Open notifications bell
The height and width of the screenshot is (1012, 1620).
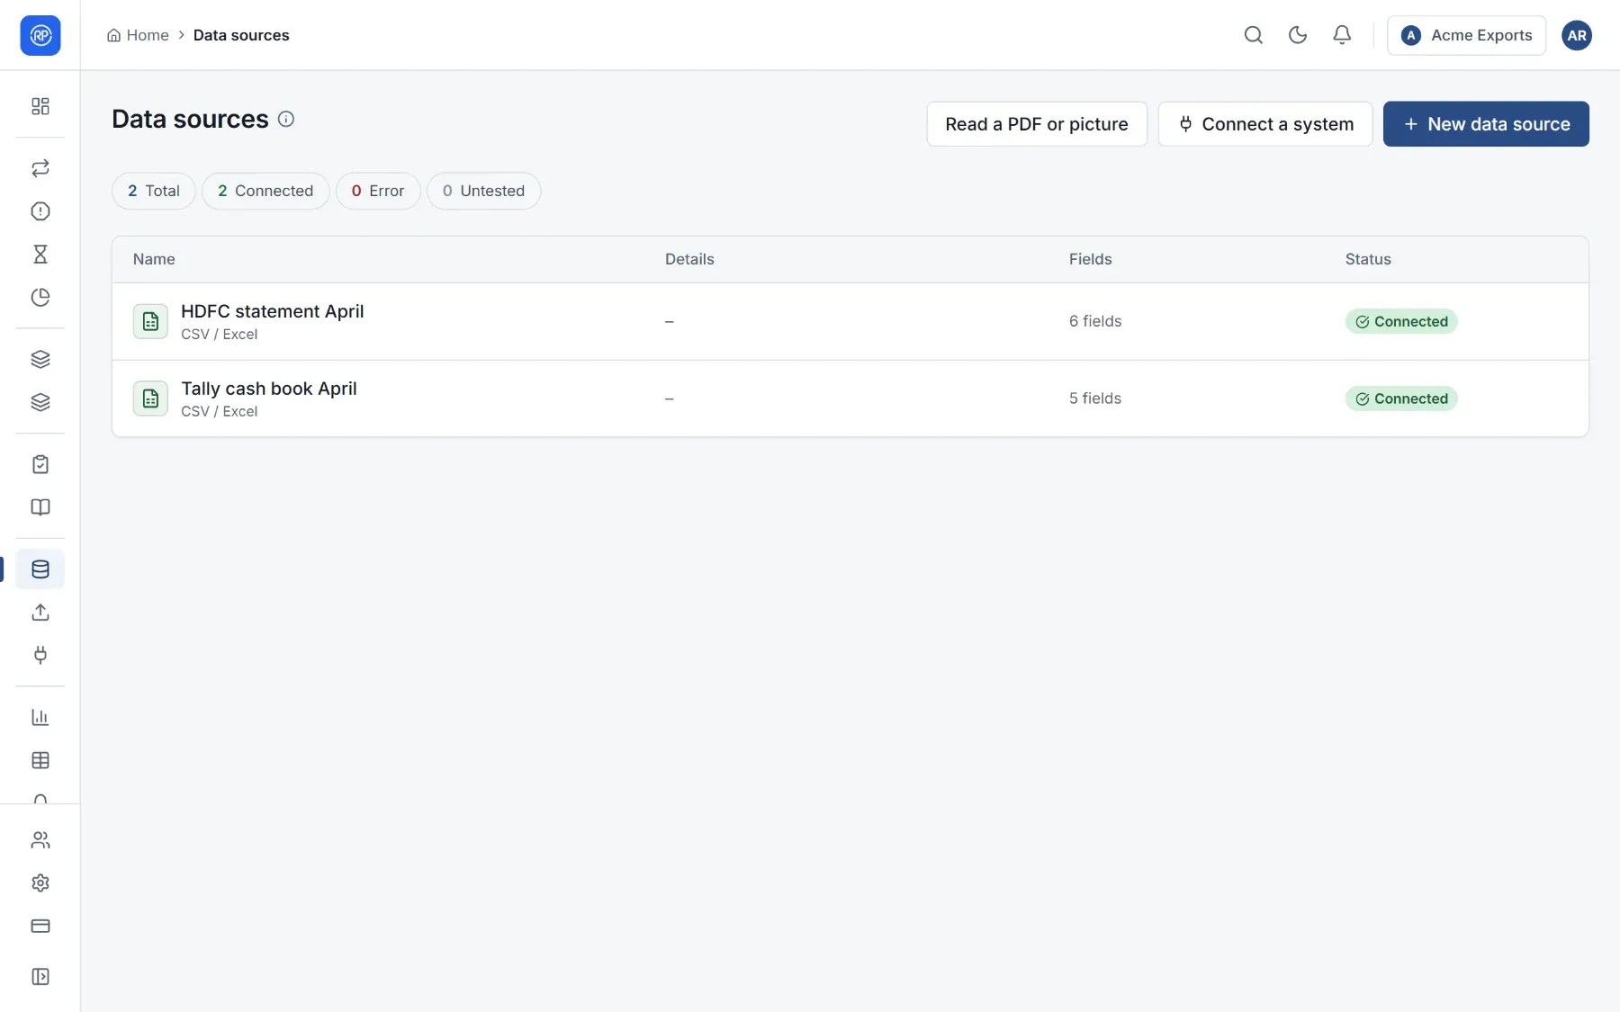(1342, 35)
